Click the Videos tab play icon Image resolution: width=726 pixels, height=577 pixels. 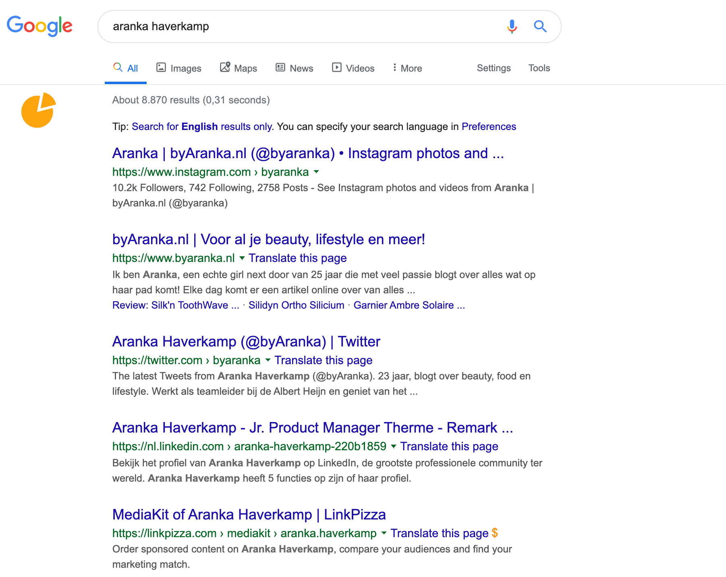point(336,67)
